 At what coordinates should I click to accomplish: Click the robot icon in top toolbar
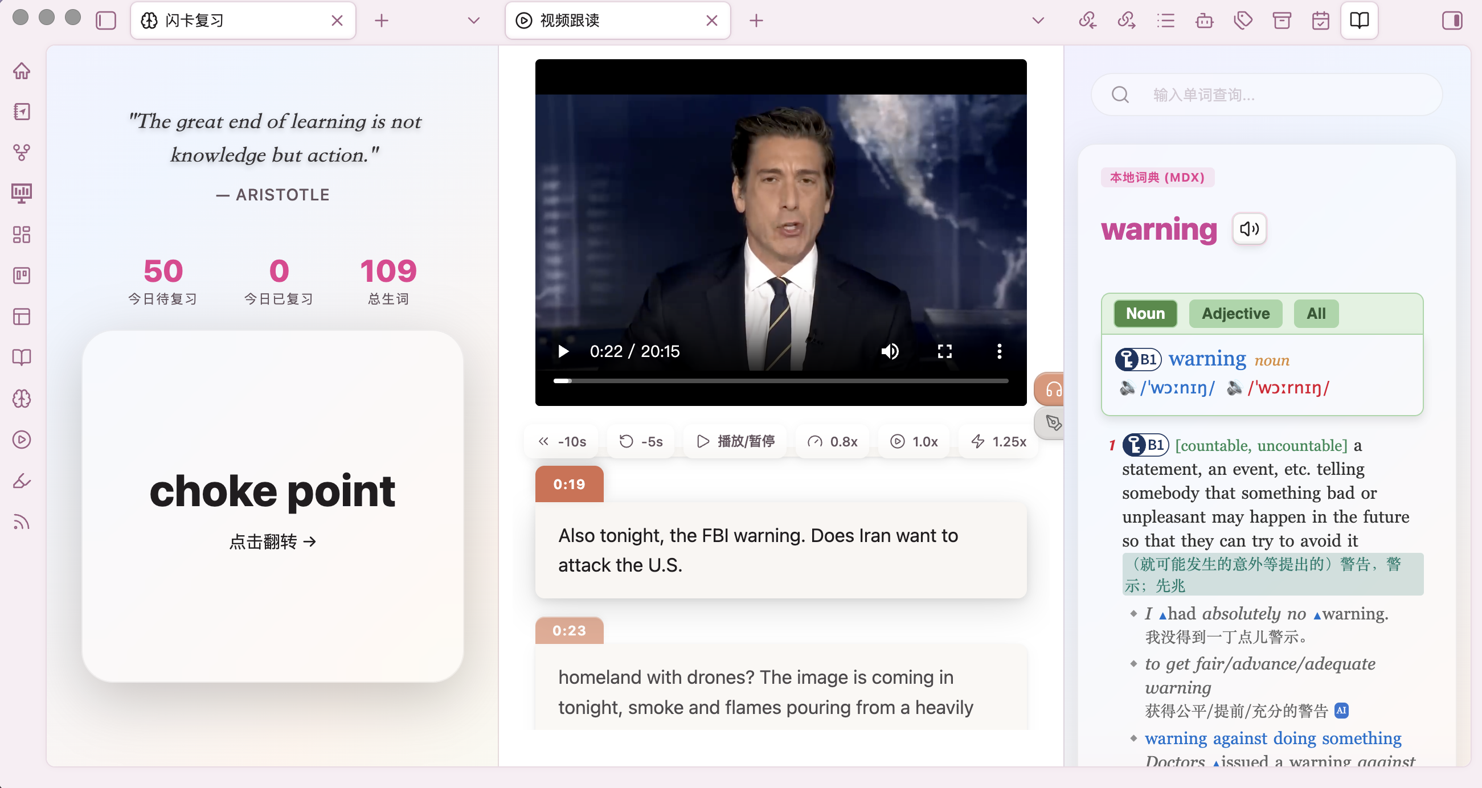(1204, 20)
